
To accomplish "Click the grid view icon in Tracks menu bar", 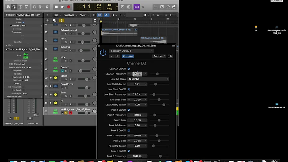I will 94,15.
